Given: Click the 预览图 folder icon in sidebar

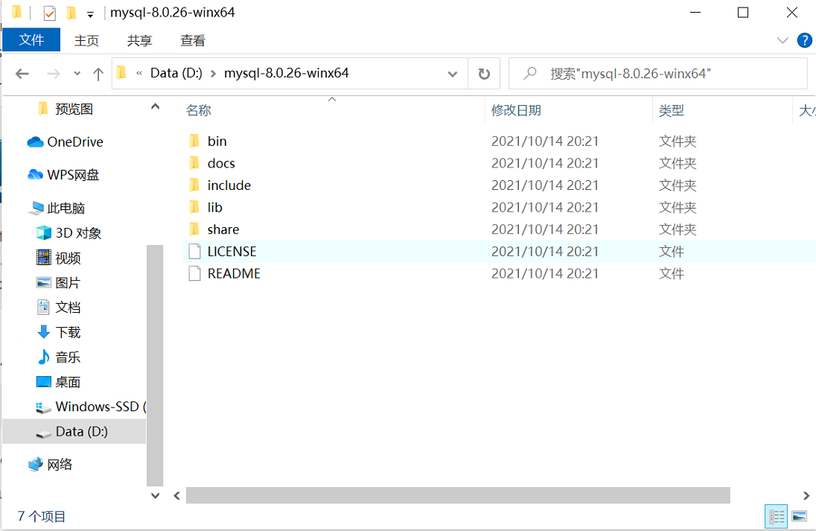Looking at the screenshot, I should (43, 109).
